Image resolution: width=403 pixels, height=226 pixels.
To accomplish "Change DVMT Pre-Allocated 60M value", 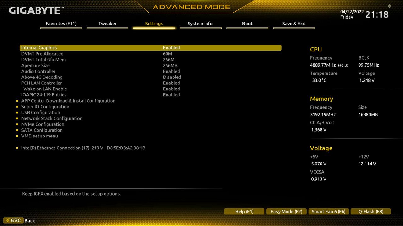I will point(167,54).
